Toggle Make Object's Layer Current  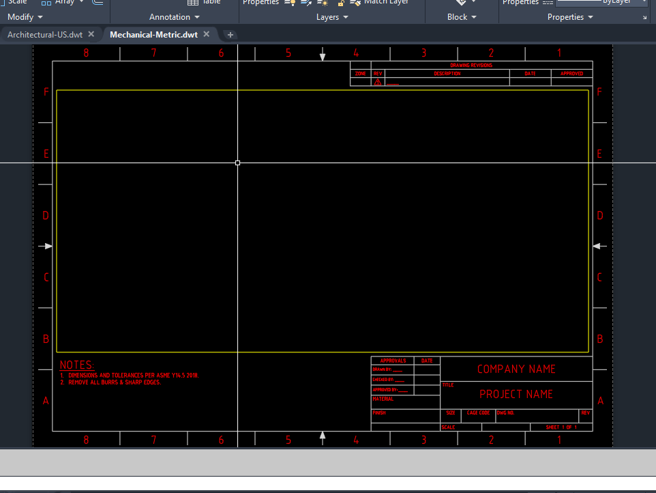pyautogui.click(x=305, y=3)
